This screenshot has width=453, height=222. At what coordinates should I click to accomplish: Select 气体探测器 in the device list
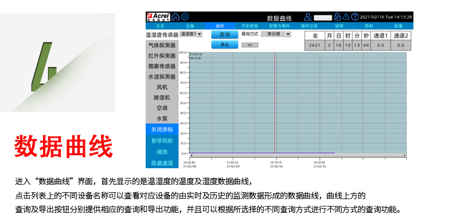[x=162, y=45]
